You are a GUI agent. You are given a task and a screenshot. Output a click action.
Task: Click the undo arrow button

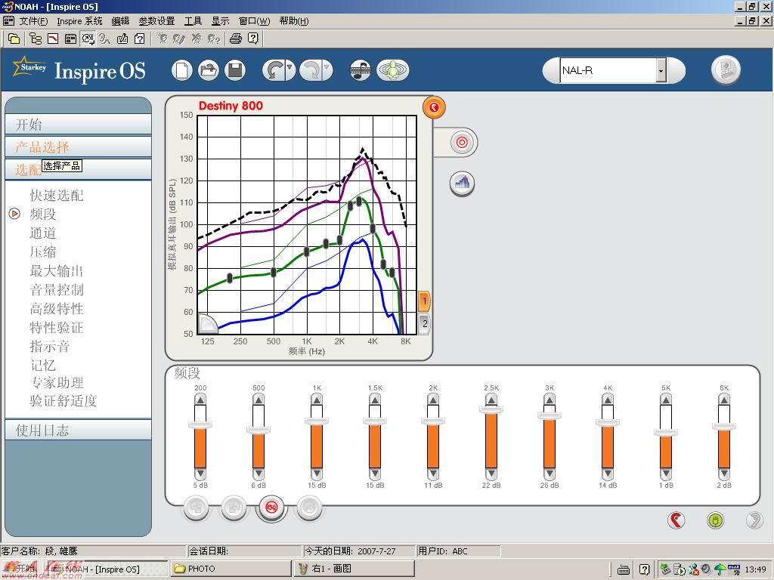click(274, 70)
